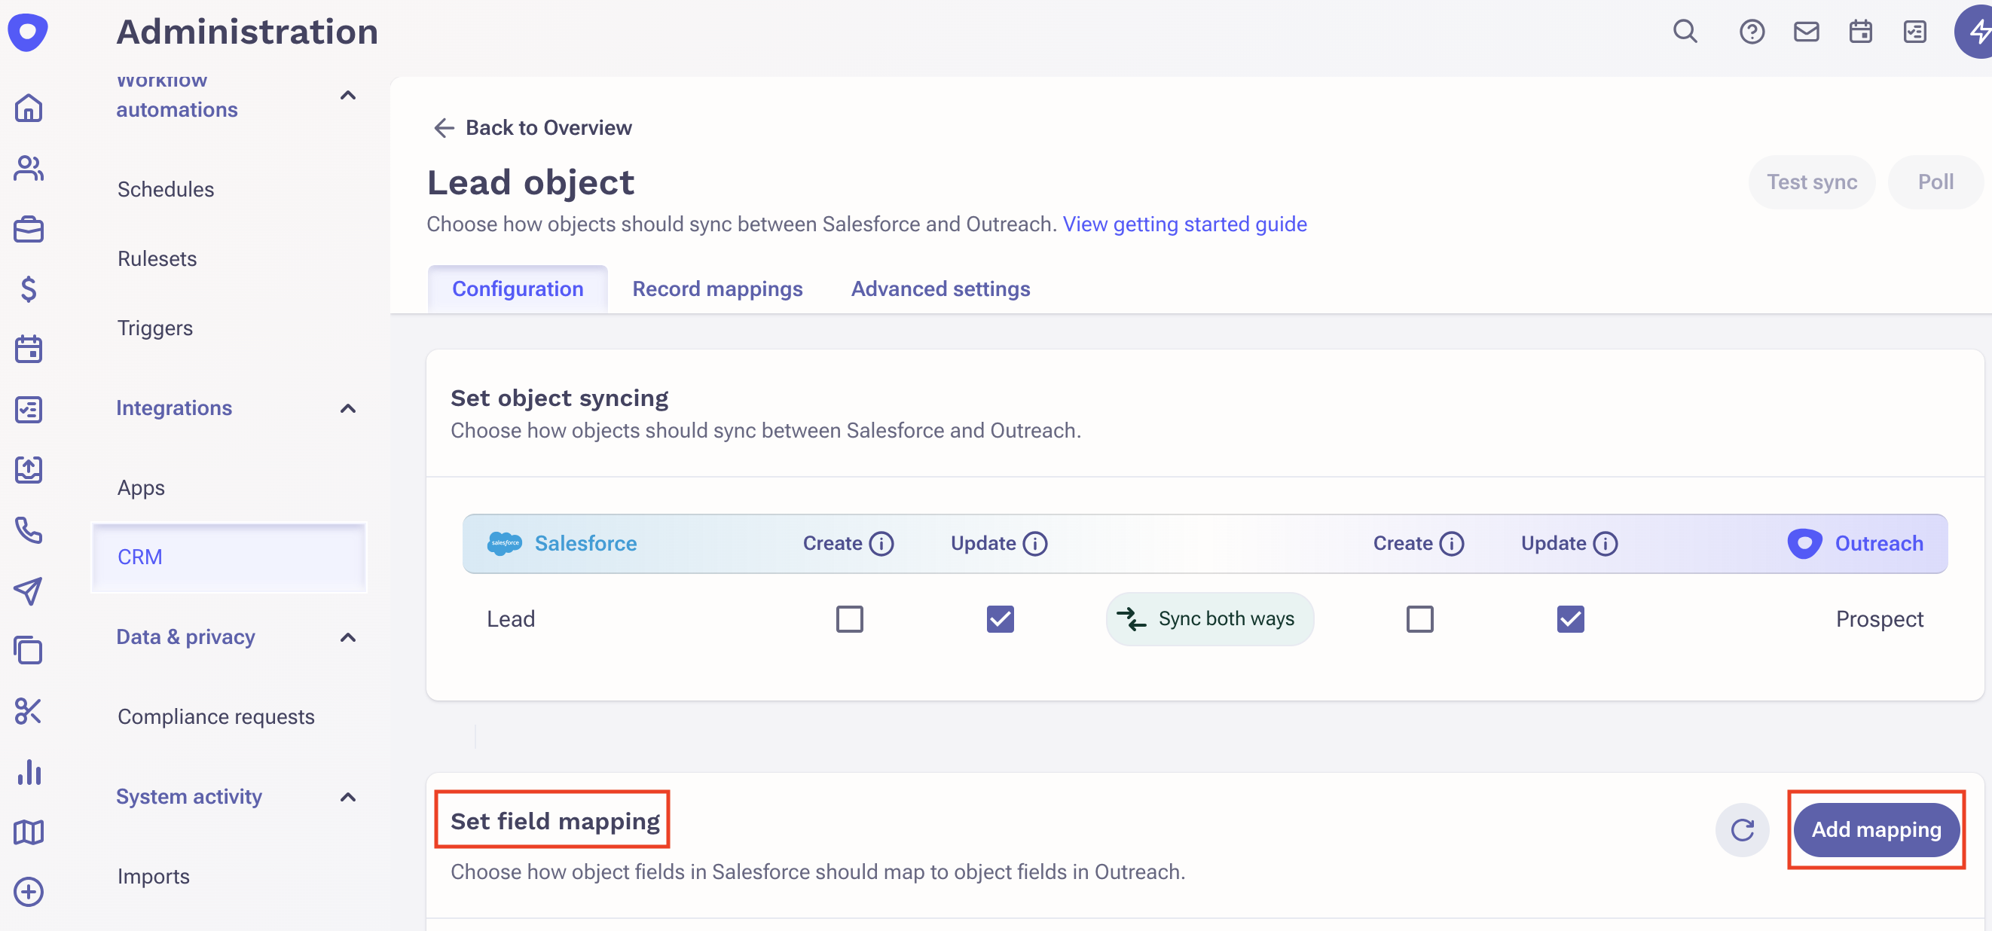Open the people icon in left rail
Image resolution: width=1992 pixels, height=931 pixels.
click(29, 168)
